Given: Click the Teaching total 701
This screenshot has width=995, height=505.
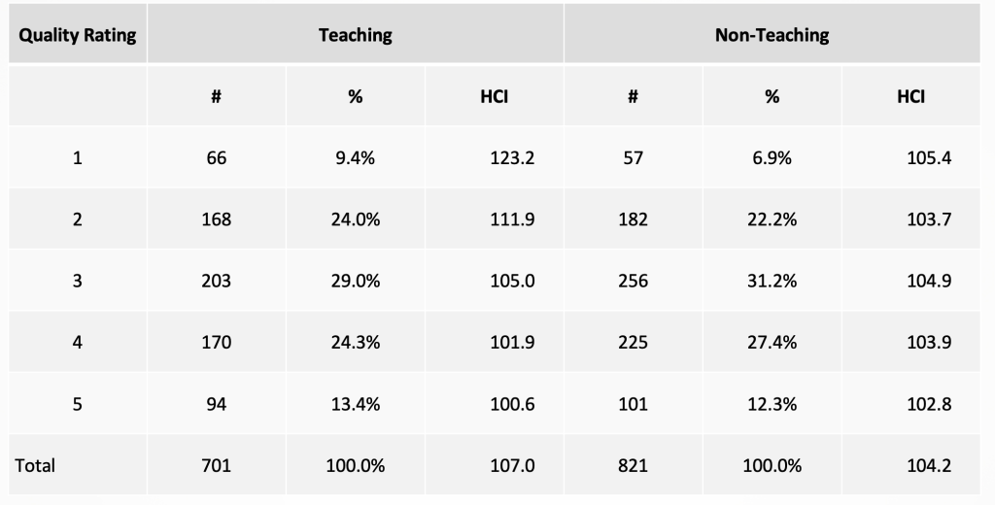Looking at the screenshot, I should click(217, 465).
